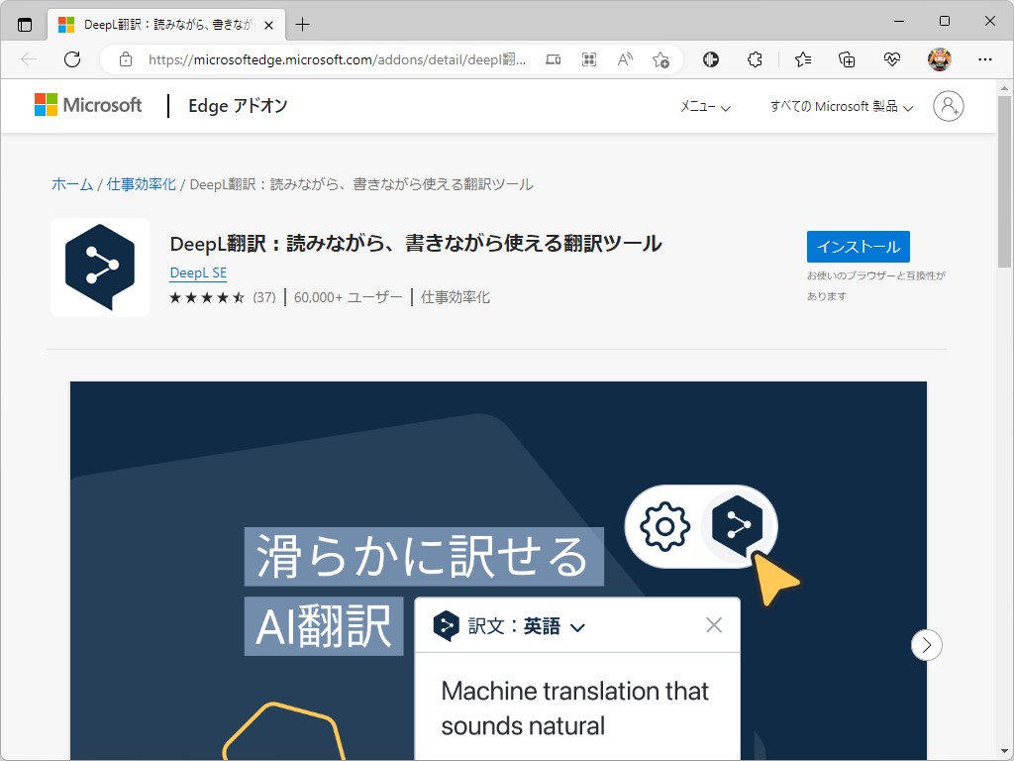Click the インストール button
The image size is (1014, 761).
pos(858,247)
